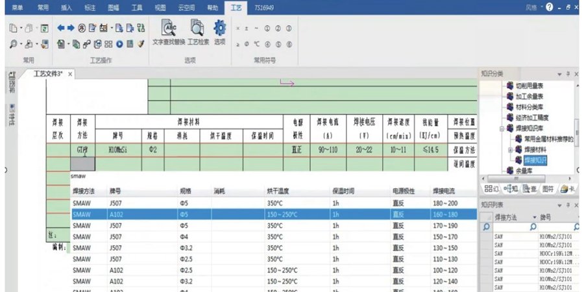Click the help question mark icon
584x292 pixels.
click(550, 7)
